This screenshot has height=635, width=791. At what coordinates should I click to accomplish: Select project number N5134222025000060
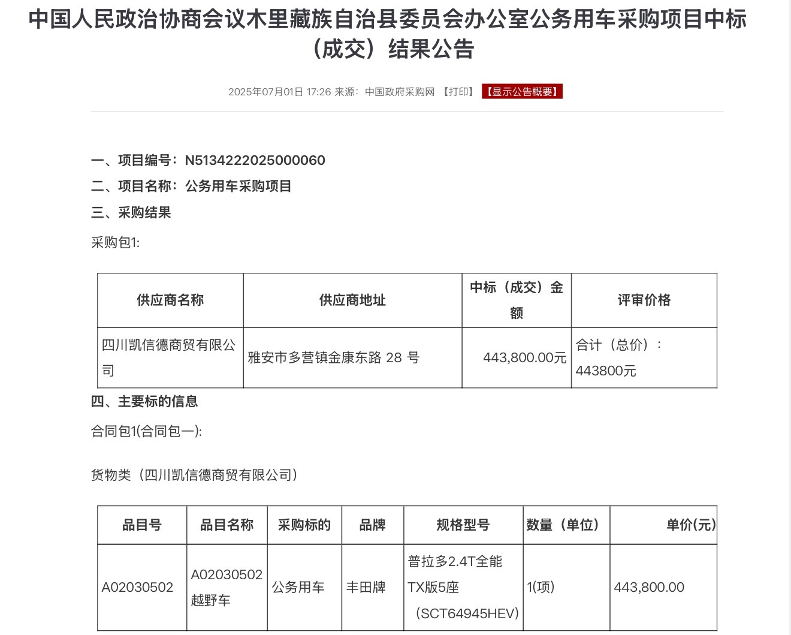(255, 160)
